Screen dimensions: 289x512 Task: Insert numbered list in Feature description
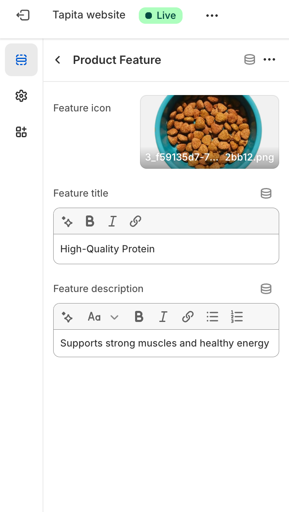point(237,317)
